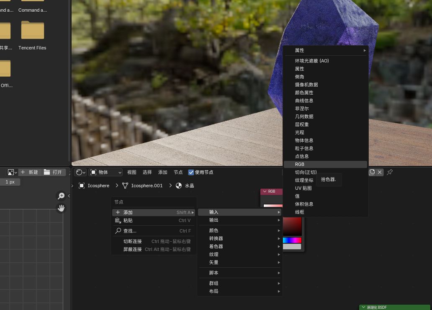Viewport: 432px width, 310px height.
Task: Add the 倒角 input node
Action: tap(325, 77)
